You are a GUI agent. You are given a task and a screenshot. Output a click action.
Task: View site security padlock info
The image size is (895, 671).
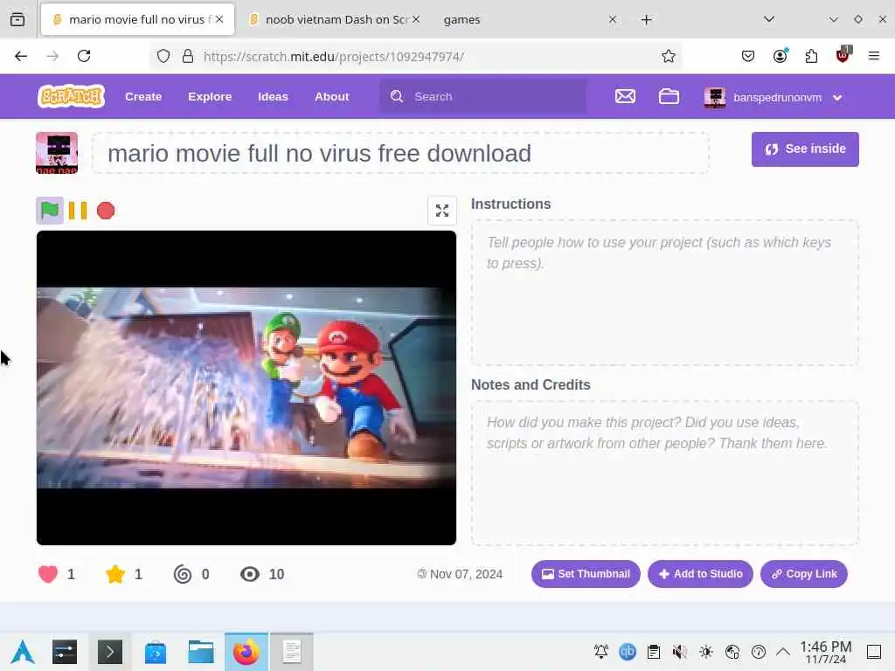pyautogui.click(x=187, y=56)
